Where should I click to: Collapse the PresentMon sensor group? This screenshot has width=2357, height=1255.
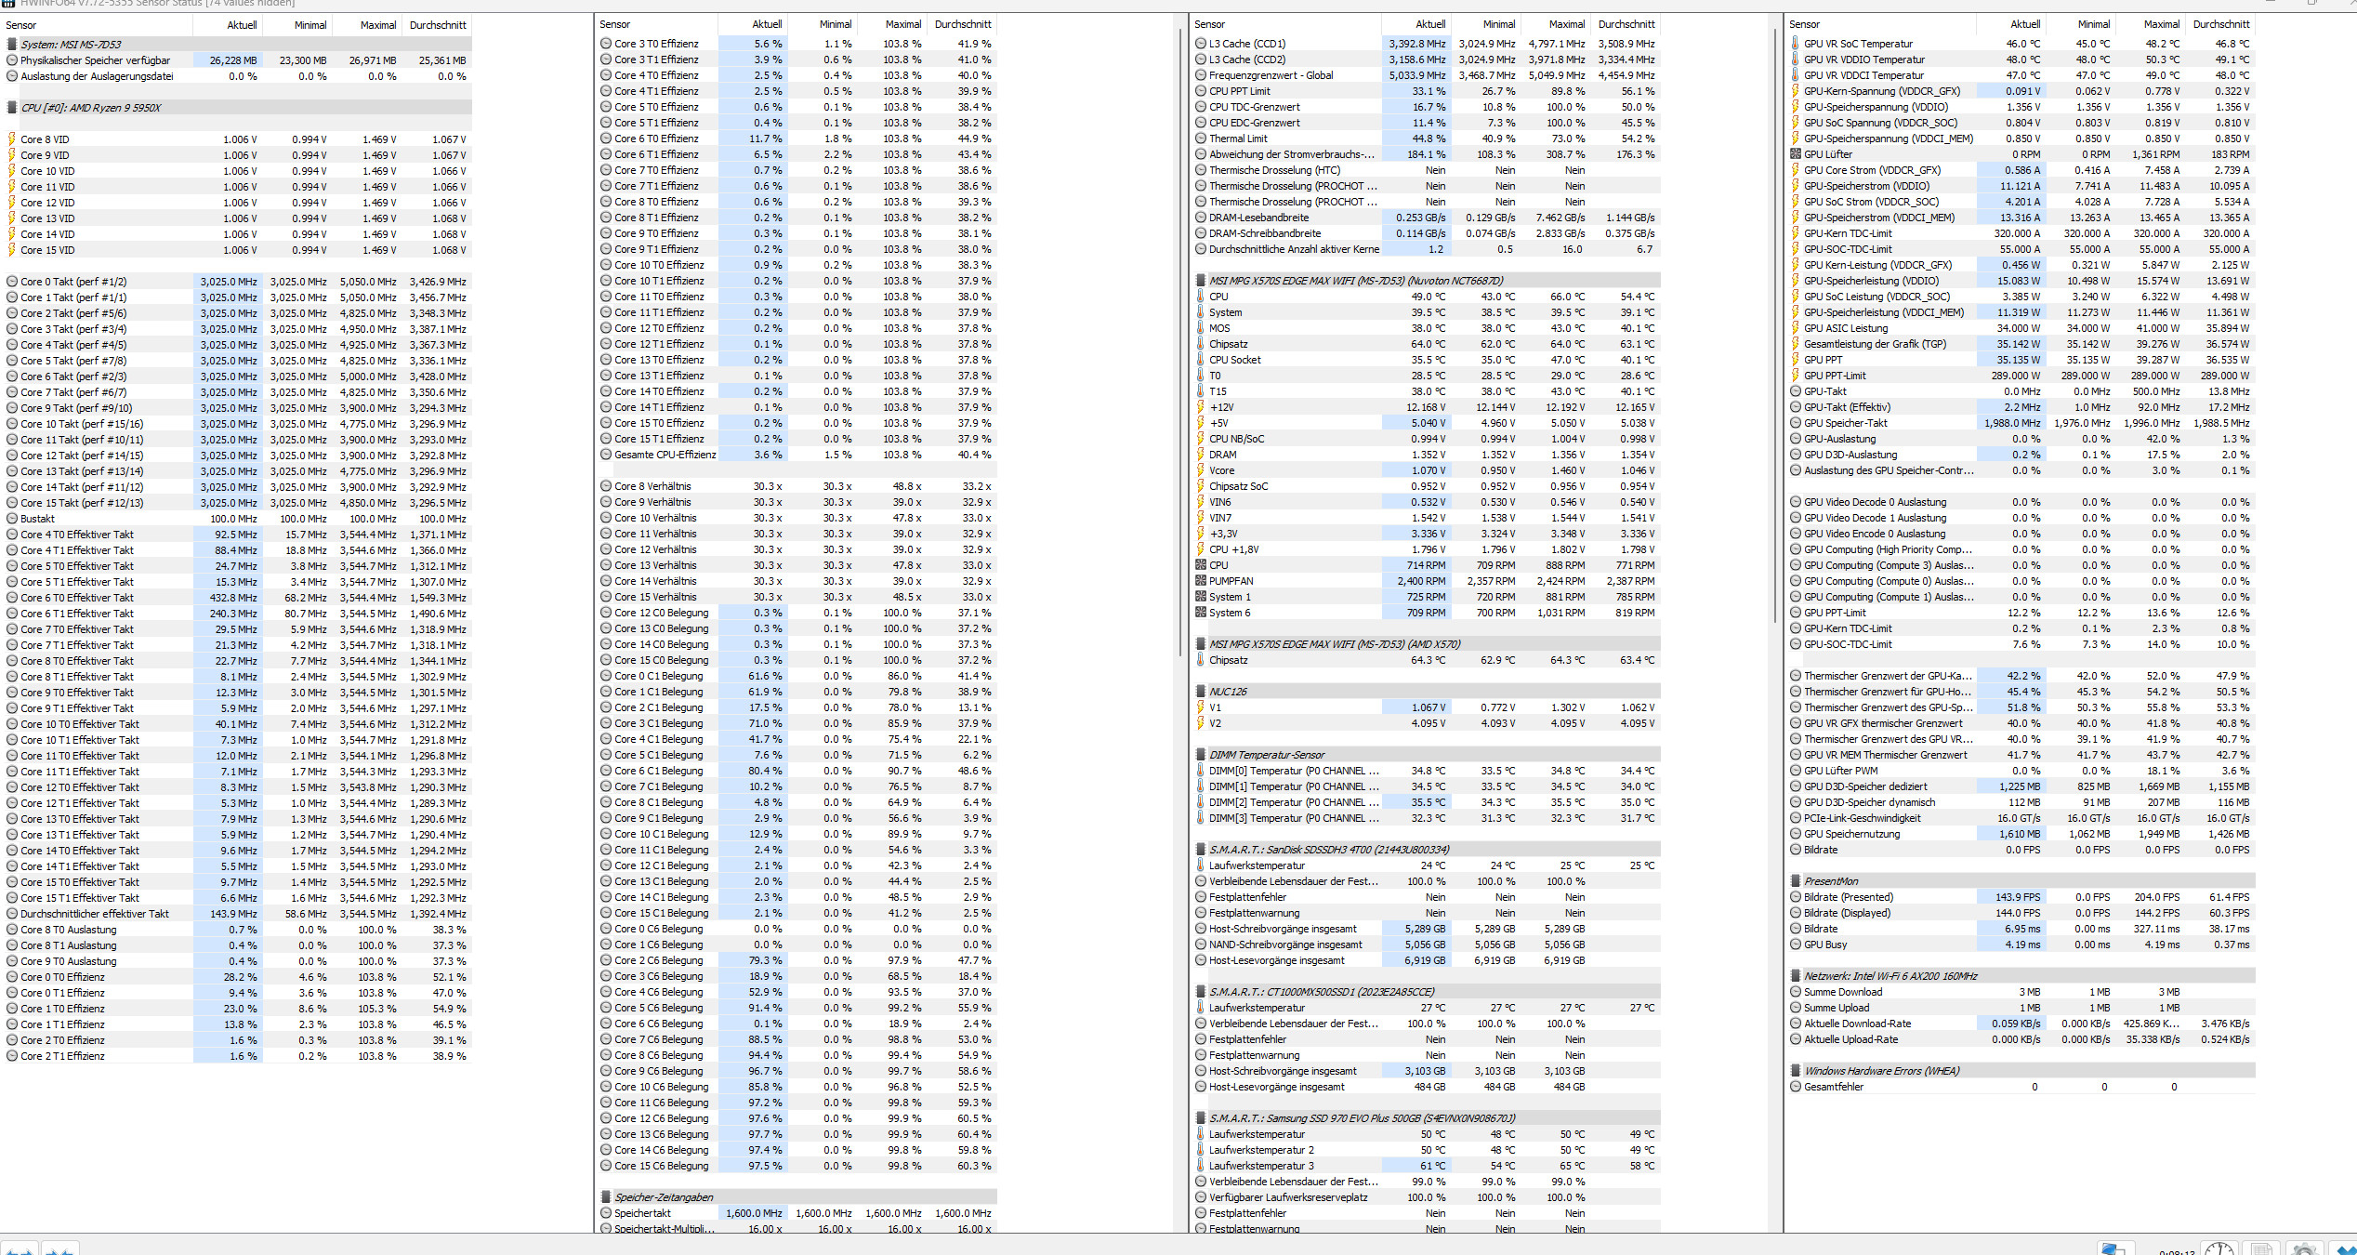pyautogui.click(x=1830, y=881)
